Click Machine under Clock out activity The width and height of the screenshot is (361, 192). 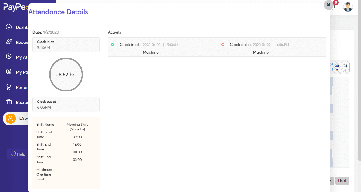click(x=261, y=52)
